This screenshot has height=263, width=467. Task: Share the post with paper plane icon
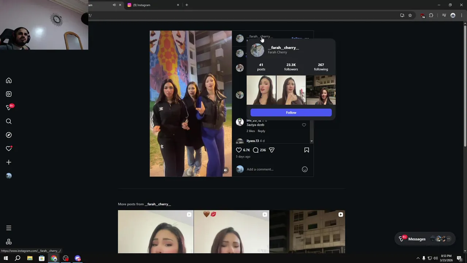pos(271,150)
